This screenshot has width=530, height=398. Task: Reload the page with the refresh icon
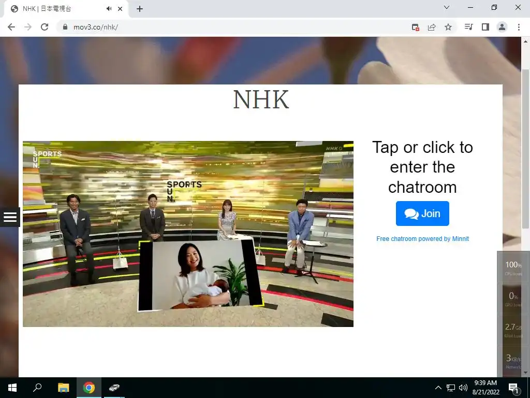pyautogui.click(x=45, y=27)
